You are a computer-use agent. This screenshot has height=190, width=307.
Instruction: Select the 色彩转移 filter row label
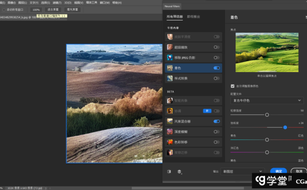pos(181,142)
